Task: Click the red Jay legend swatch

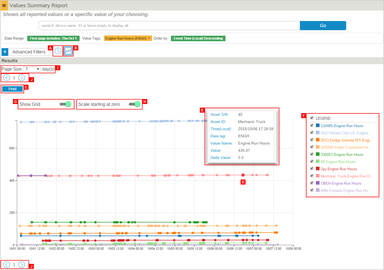Action: coord(318,168)
